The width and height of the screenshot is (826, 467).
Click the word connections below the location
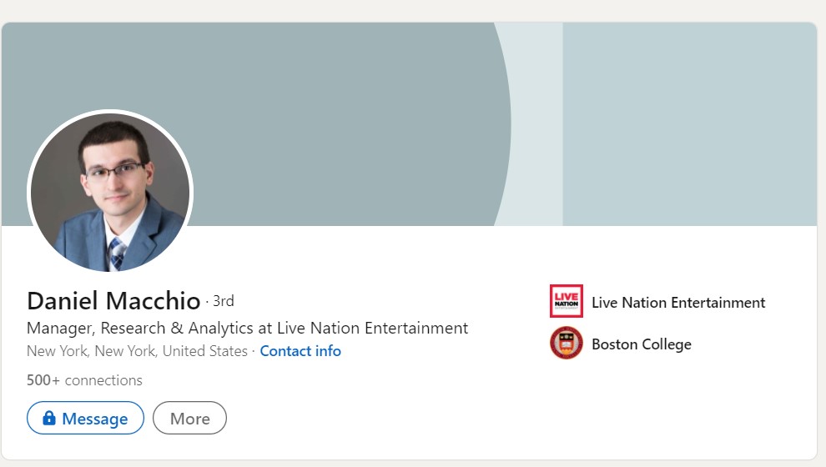point(103,380)
